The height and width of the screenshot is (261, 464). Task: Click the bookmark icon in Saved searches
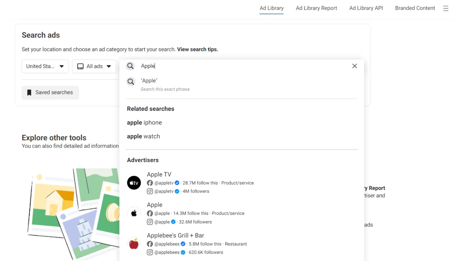29,93
